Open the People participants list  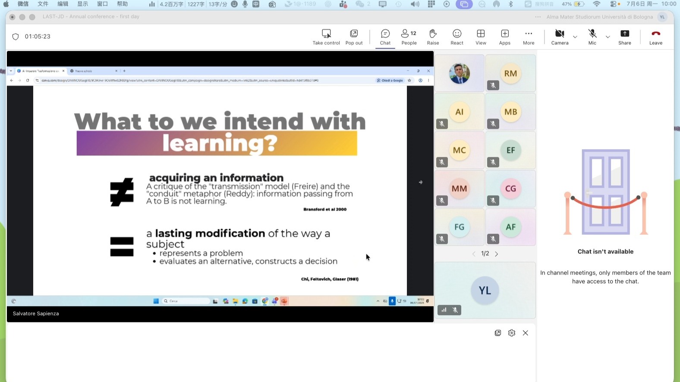[409, 37]
